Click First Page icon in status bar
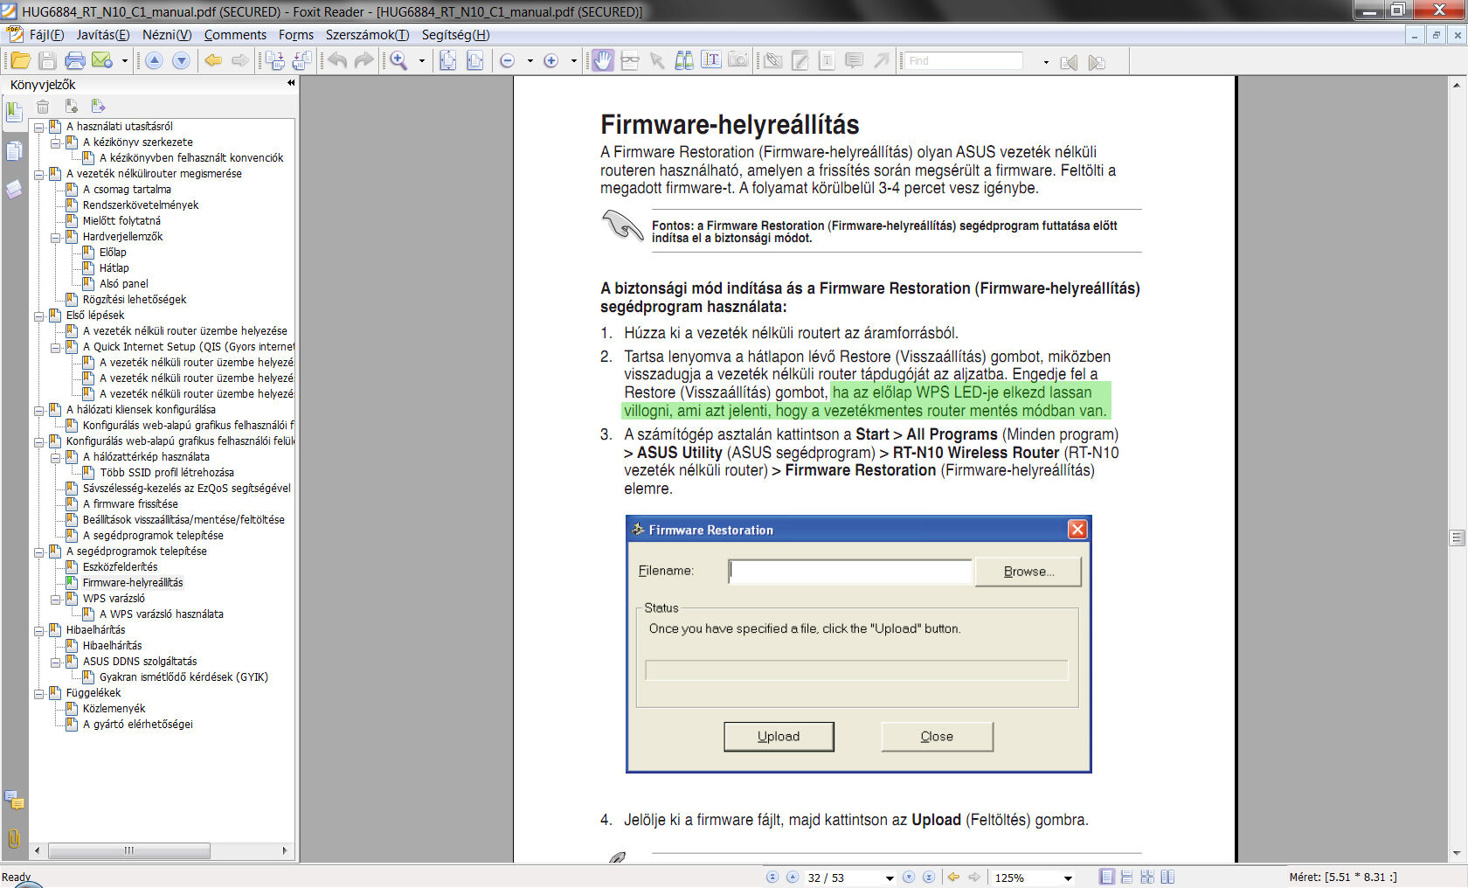Screen dimensions: 1468x888 tap(772, 878)
